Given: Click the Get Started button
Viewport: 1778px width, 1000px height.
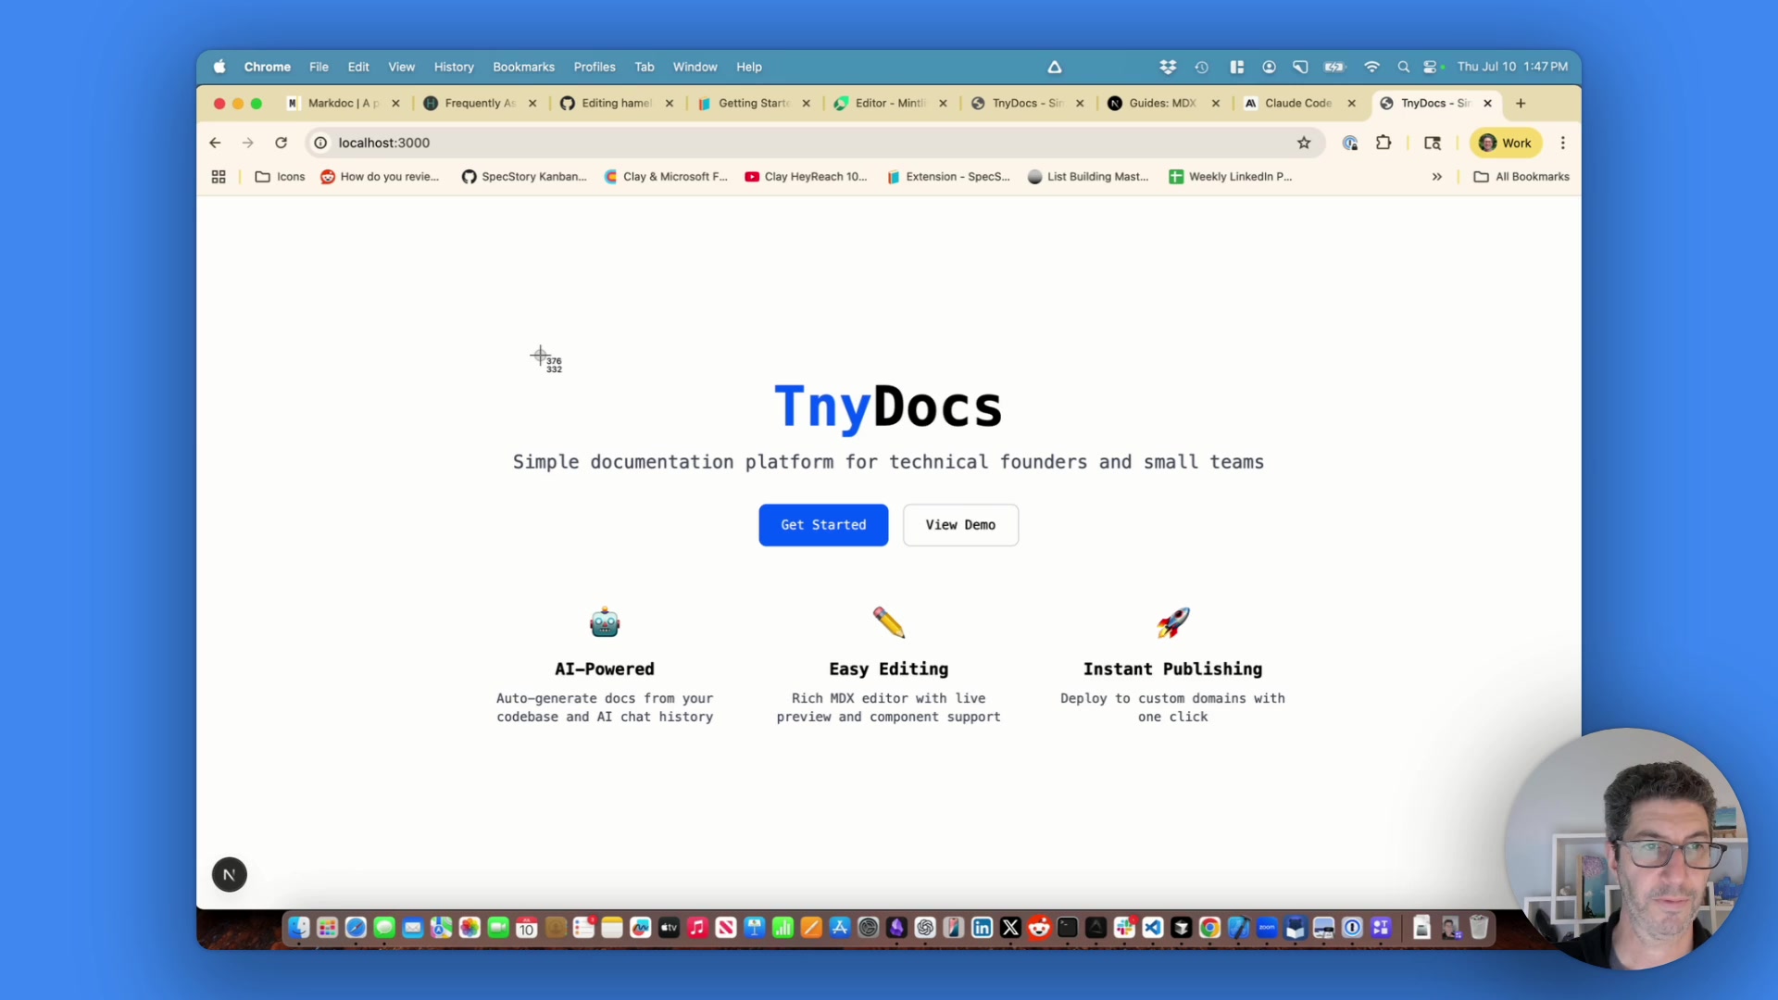Looking at the screenshot, I should coord(823,525).
